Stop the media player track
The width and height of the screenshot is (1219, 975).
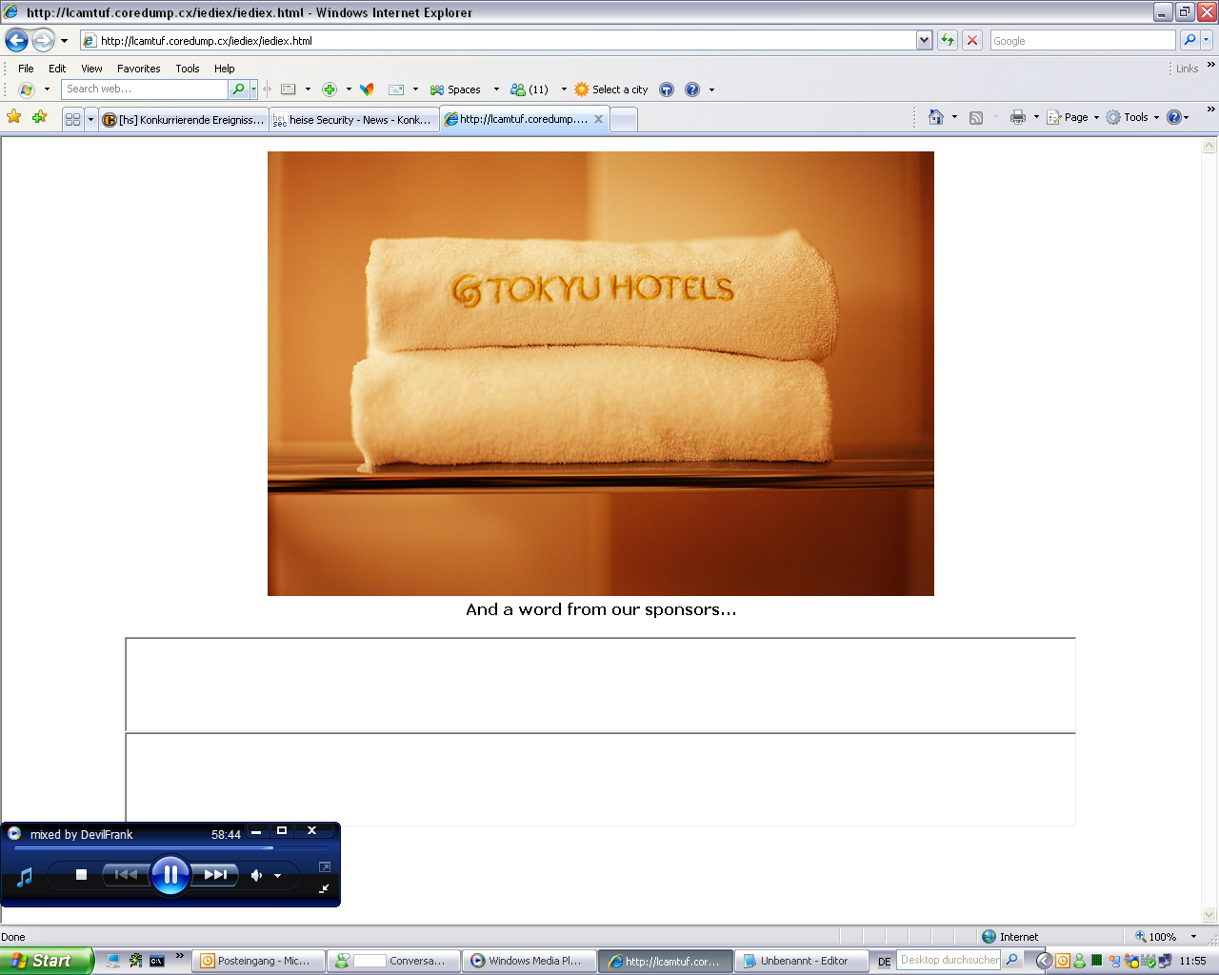point(82,874)
